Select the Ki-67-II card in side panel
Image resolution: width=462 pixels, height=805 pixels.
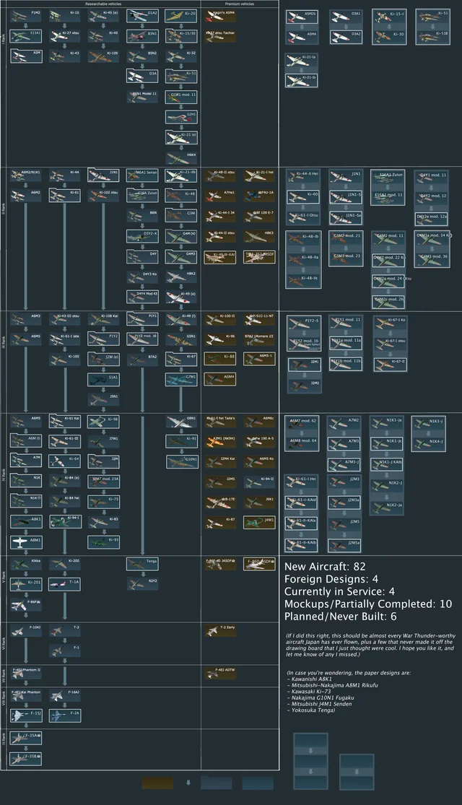[390, 365]
